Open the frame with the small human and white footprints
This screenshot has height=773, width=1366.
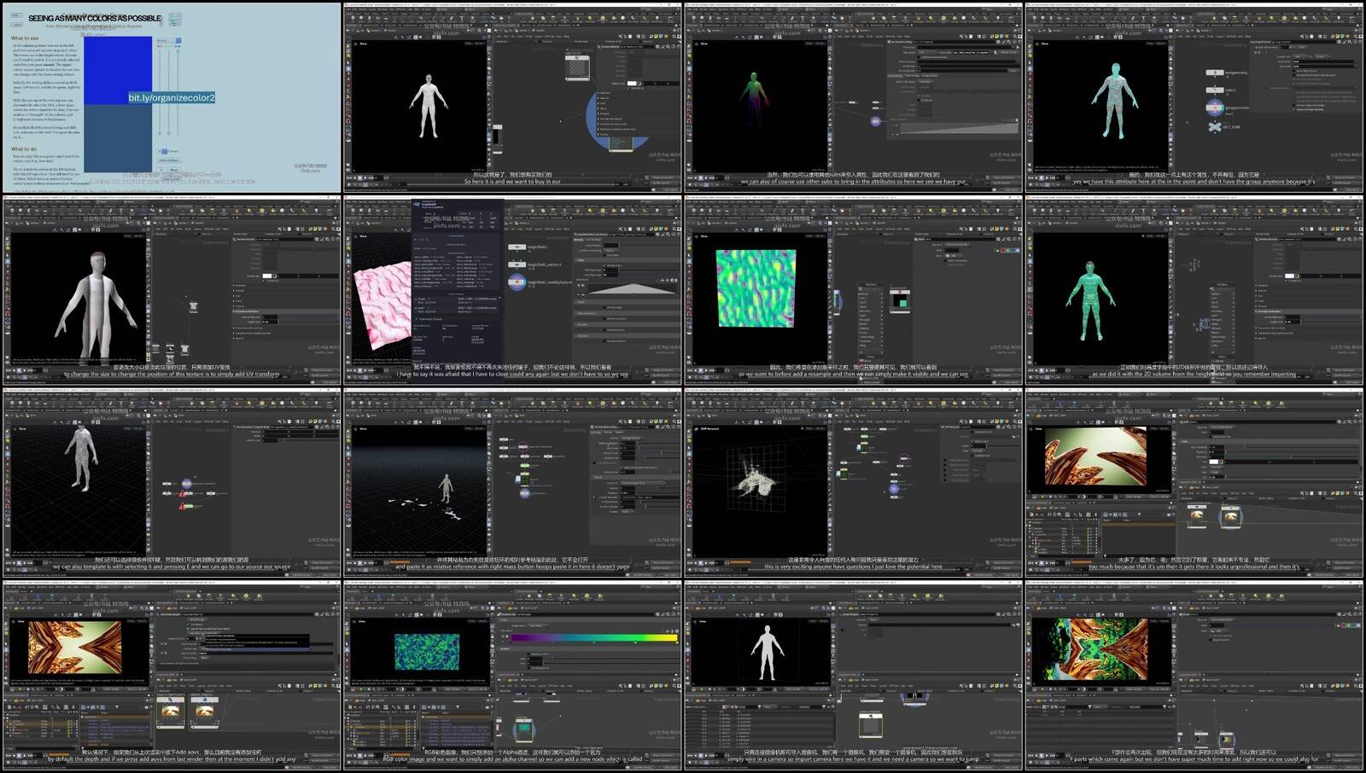[512, 482]
